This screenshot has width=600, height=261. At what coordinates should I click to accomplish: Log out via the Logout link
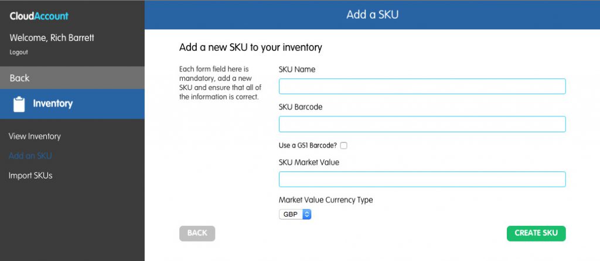coord(19,52)
